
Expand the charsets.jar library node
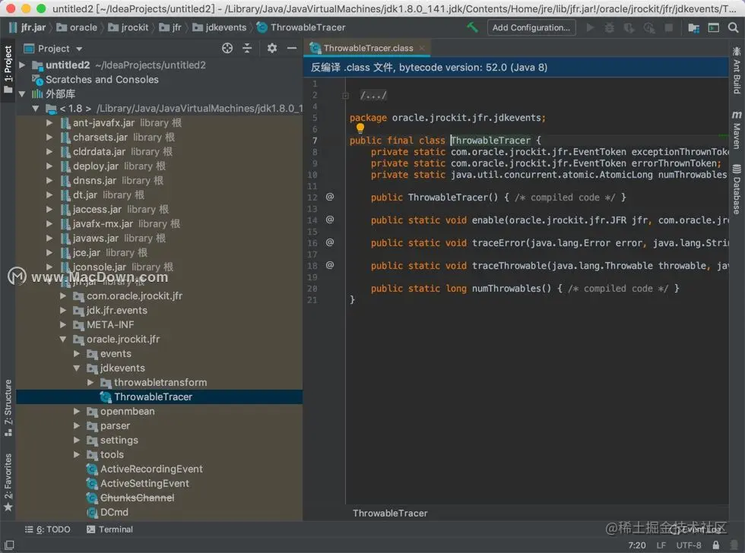(49, 137)
